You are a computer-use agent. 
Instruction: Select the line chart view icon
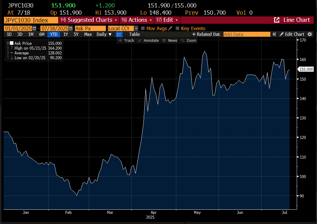(119, 34)
